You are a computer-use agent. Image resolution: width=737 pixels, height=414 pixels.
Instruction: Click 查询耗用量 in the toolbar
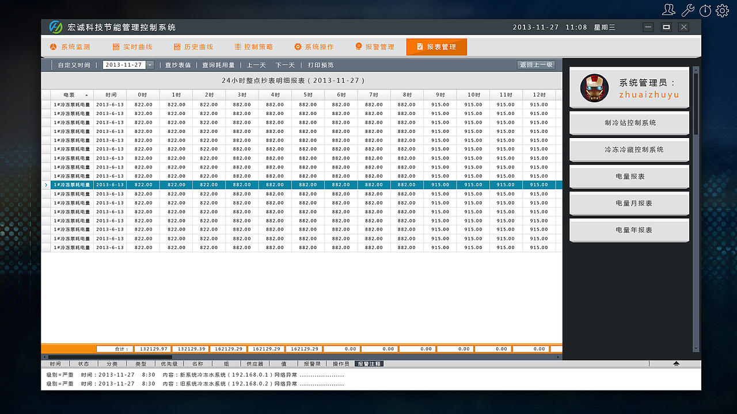pos(218,65)
